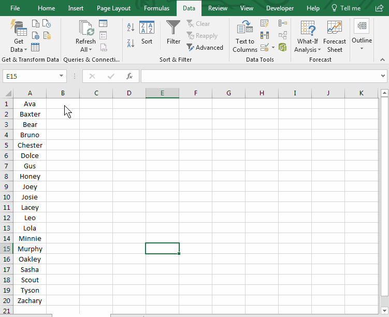Click the Flash Fill icon
Image resolution: width=389 pixels, height=317 pixels.
tap(265, 24)
